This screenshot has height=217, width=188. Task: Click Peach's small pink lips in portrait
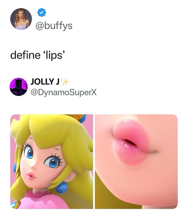point(31,176)
